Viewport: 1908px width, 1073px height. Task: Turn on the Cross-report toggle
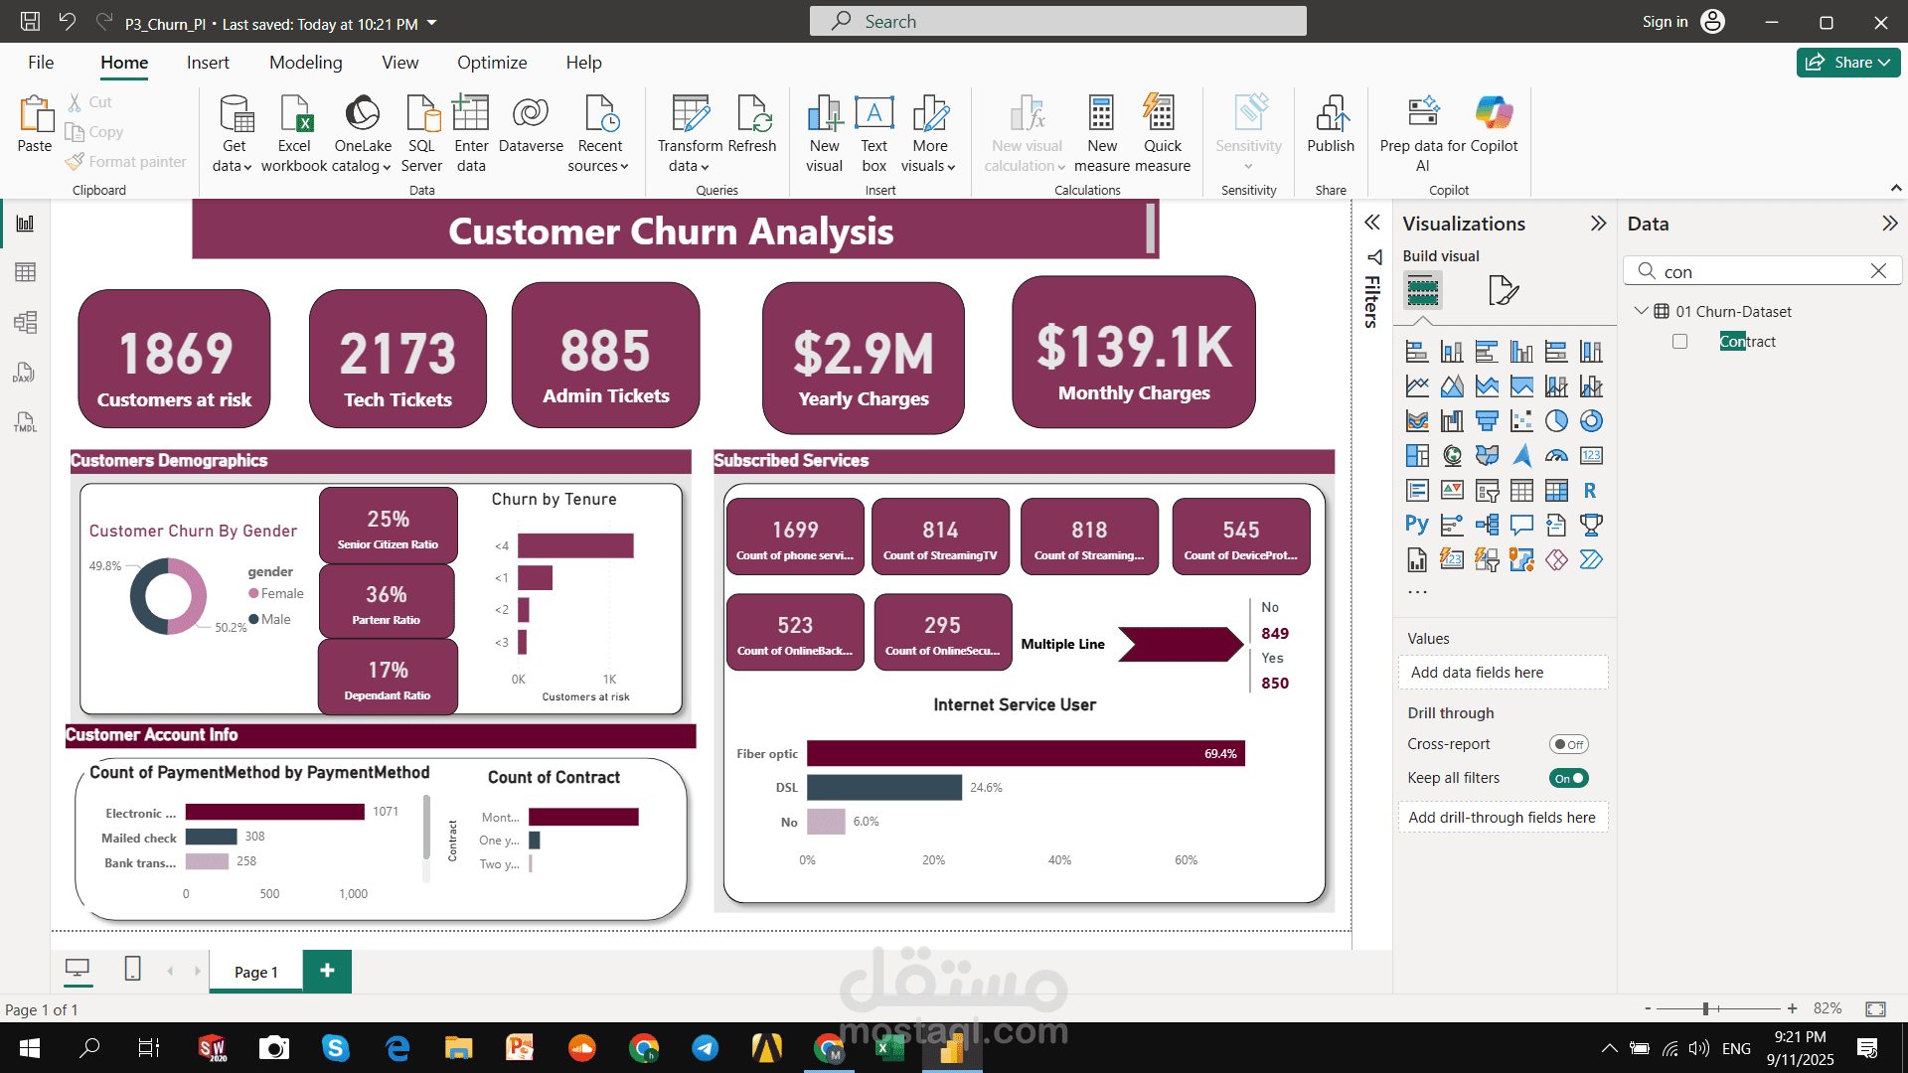tap(1569, 744)
